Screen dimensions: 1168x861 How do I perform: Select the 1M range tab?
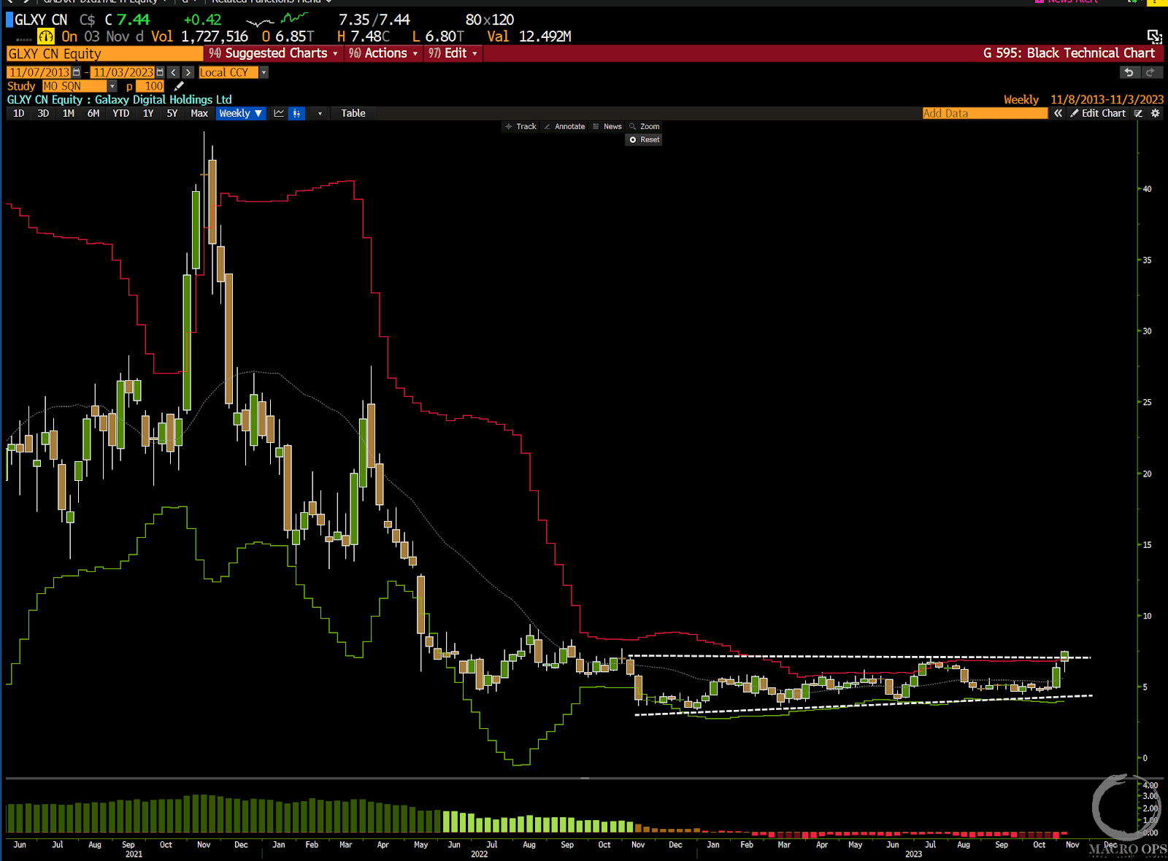(x=68, y=113)
